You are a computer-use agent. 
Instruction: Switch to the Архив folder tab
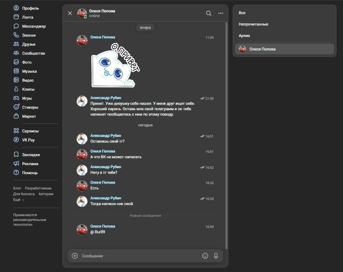[244, 36]
